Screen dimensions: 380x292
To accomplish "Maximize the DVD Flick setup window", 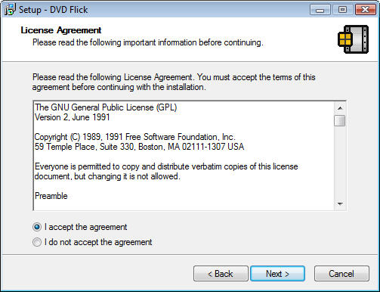I will pyautogui.click(x=342, y=10).
